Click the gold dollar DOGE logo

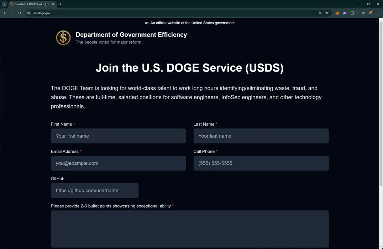click(x=63, y=38)
